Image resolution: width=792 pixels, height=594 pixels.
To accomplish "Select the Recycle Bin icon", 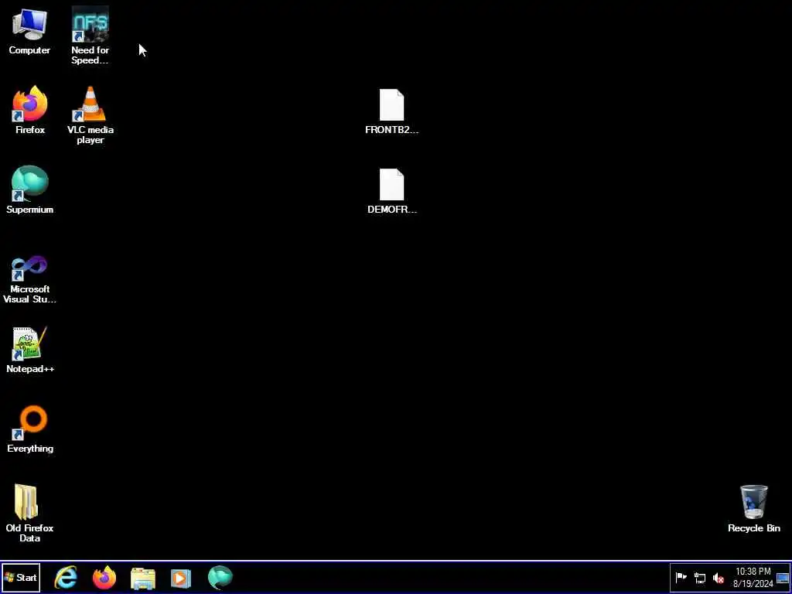I will [x=753, y=509].
